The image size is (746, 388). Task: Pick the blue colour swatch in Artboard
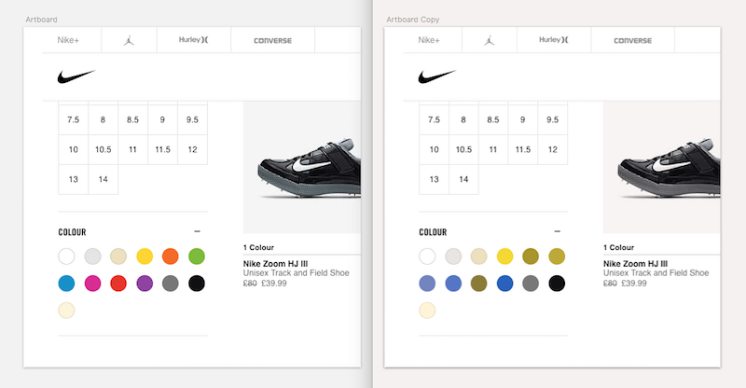[x=66, y=284]
